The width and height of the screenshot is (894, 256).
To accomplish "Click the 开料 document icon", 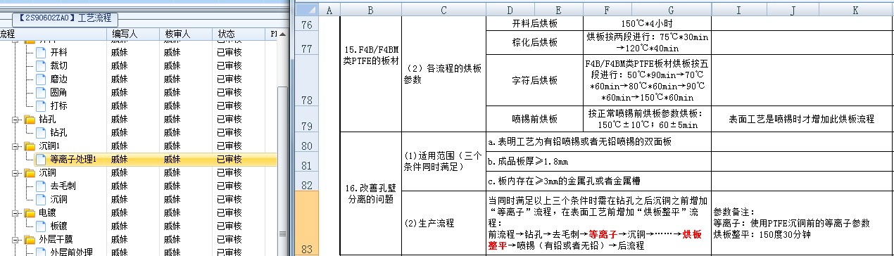I will (41, 51).
